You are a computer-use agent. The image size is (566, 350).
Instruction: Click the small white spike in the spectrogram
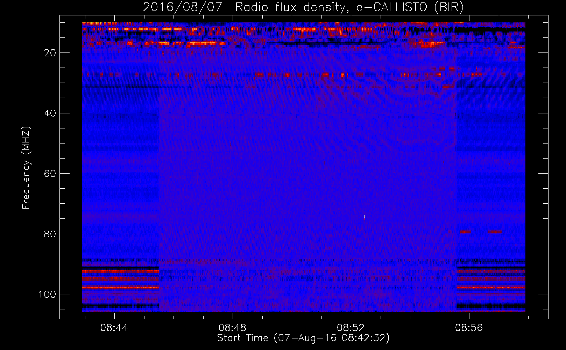(x=364, y=217)
